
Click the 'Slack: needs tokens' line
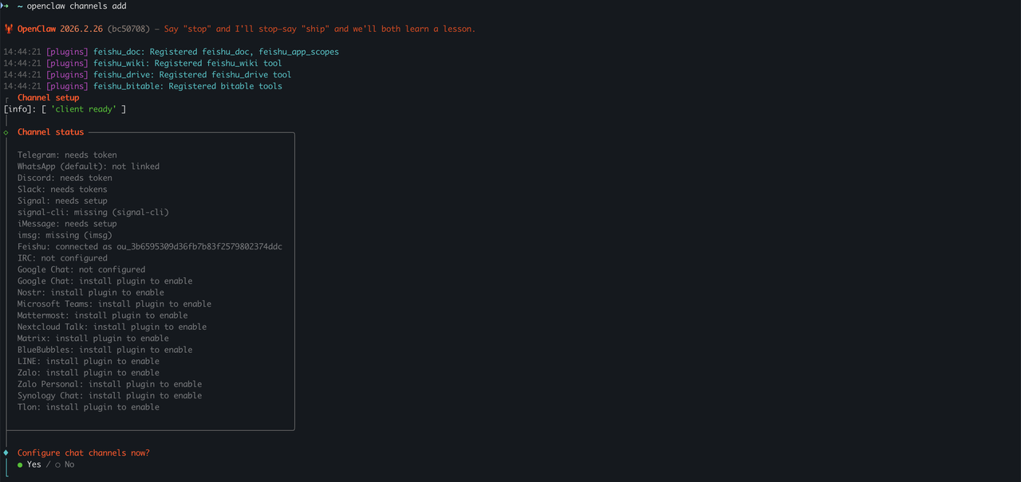pos(62,190)
